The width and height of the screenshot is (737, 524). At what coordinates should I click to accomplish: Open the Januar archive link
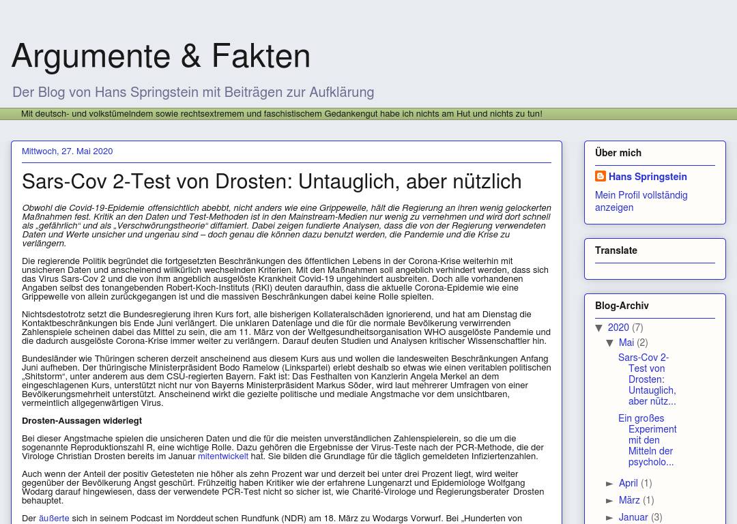click(633, 517)
